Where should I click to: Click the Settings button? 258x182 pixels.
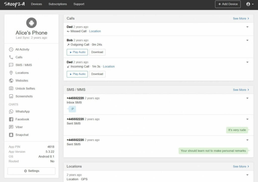[x=31, y=171]
